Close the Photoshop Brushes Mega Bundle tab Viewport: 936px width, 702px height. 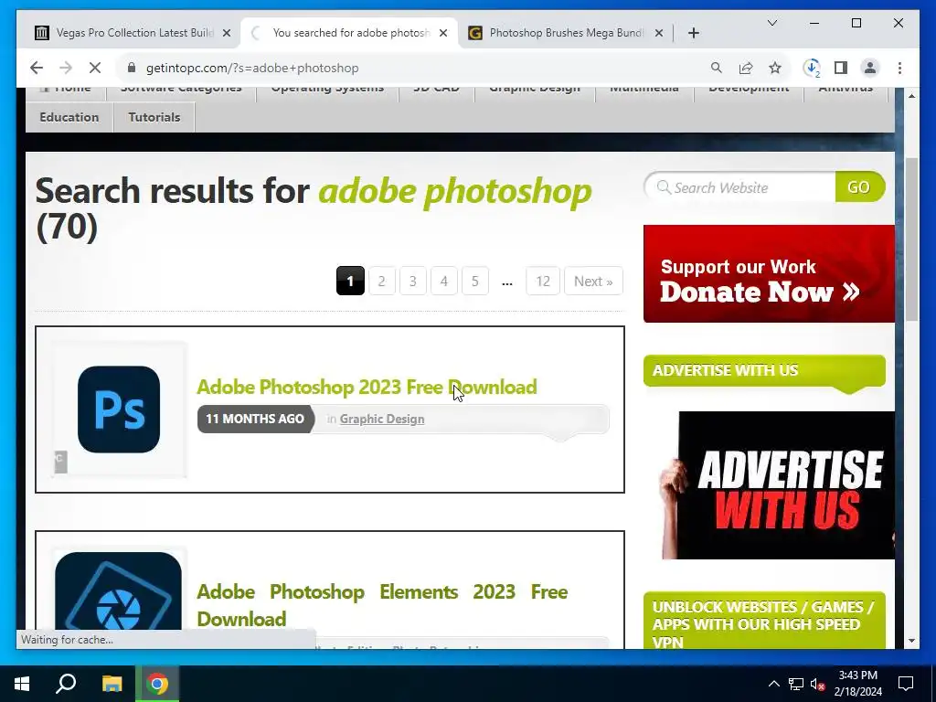(x=659, y=33)
